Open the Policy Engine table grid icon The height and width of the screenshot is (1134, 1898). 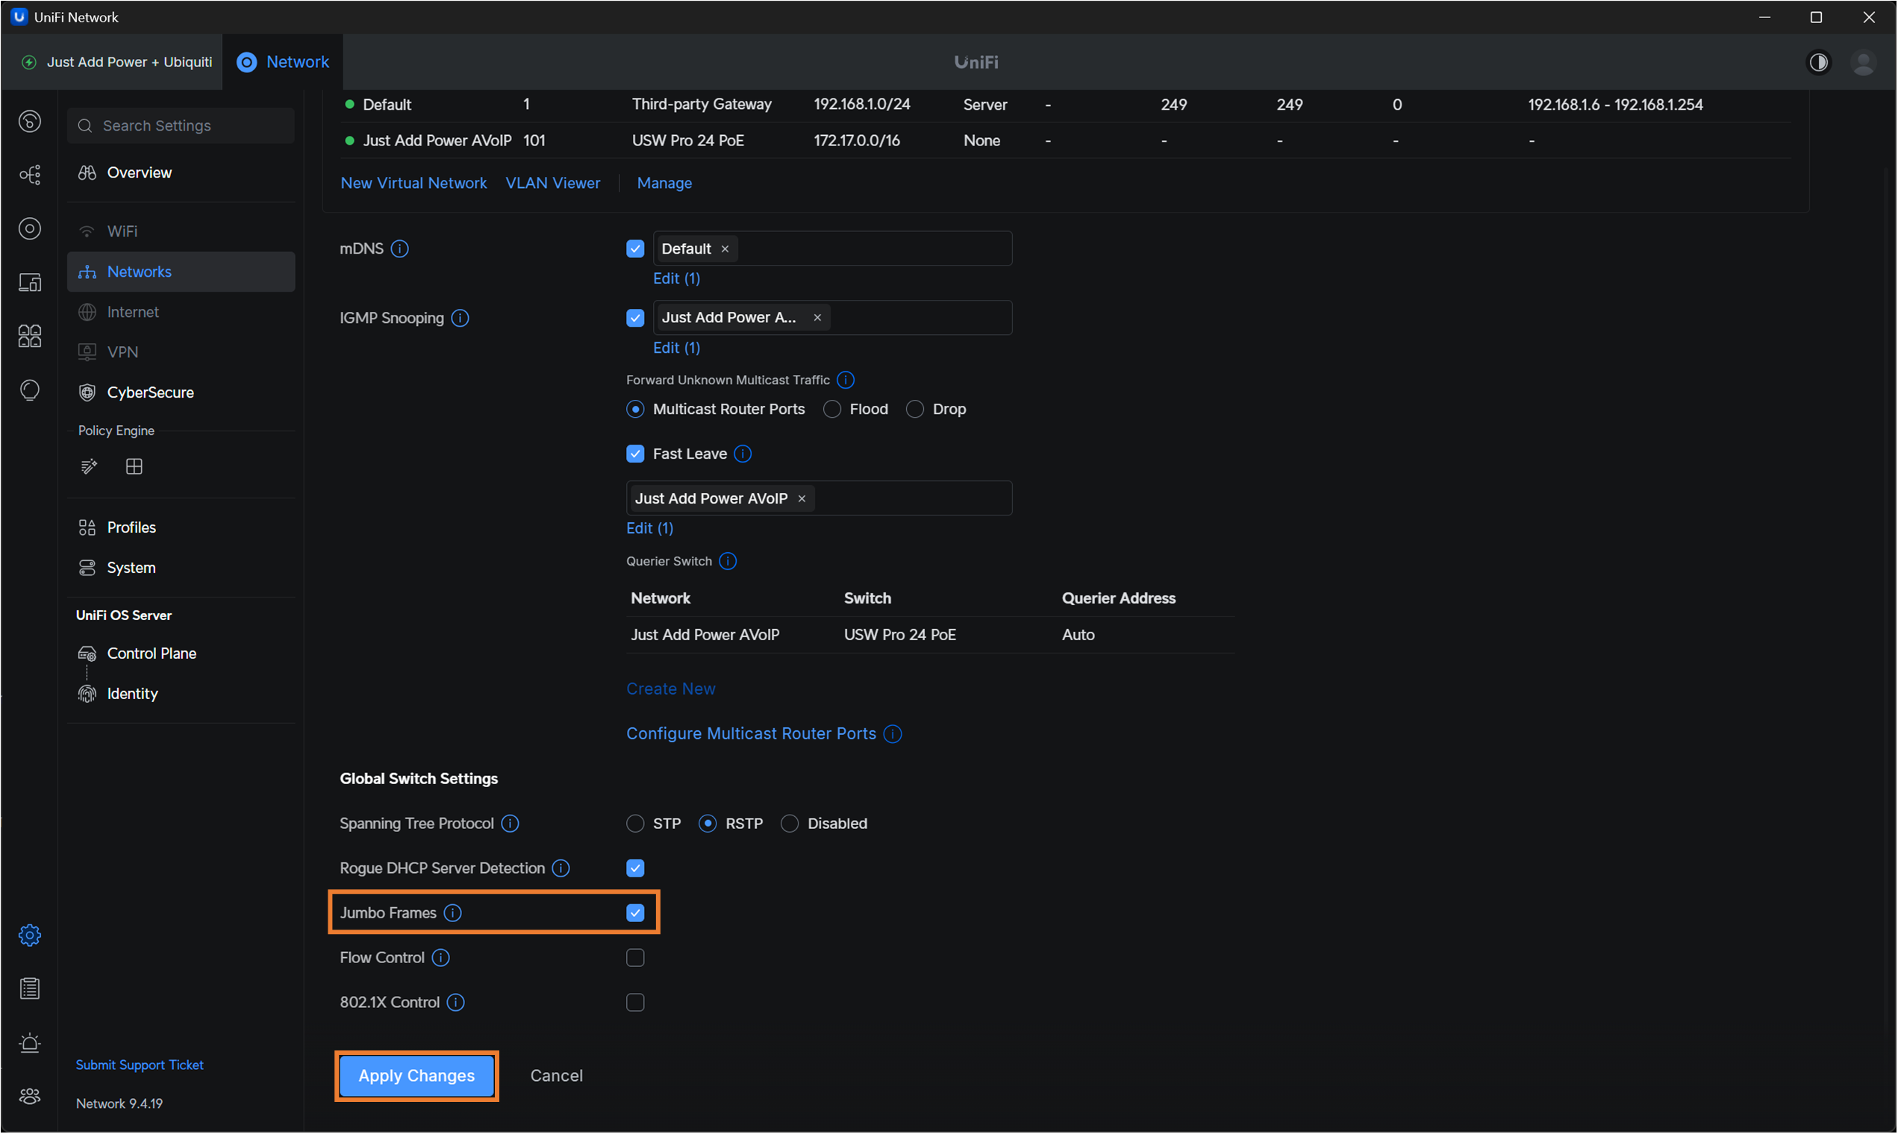(134, 467)
